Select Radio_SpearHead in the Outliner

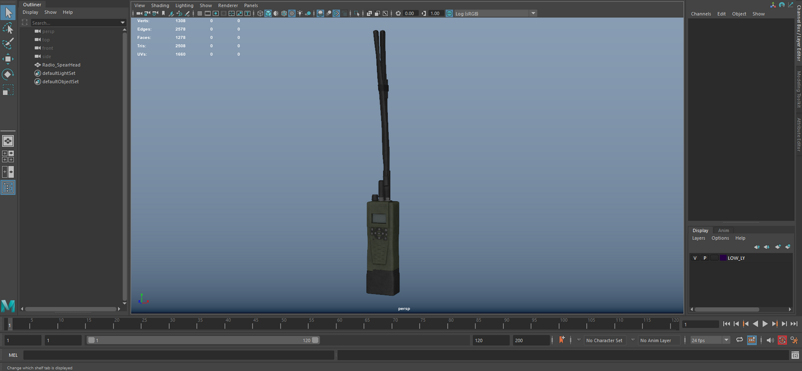(x=61, y=65)
